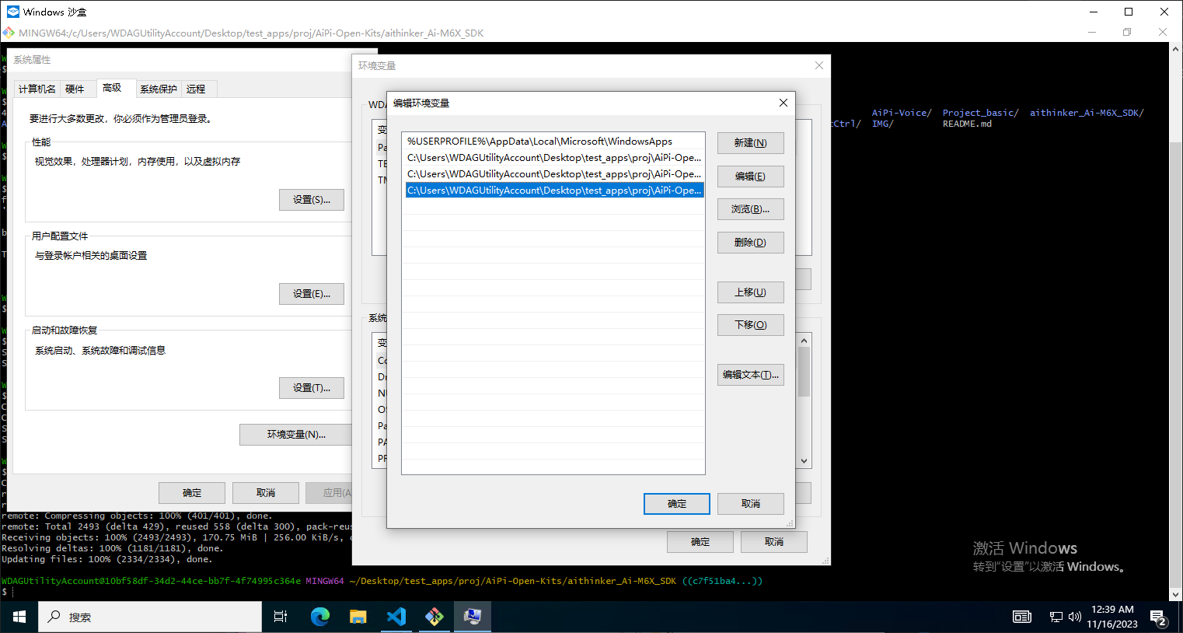Screen dimensions: 1183x633
Task: Switch to 系统保护 tab in 系统属性
Action: (159, 89)
